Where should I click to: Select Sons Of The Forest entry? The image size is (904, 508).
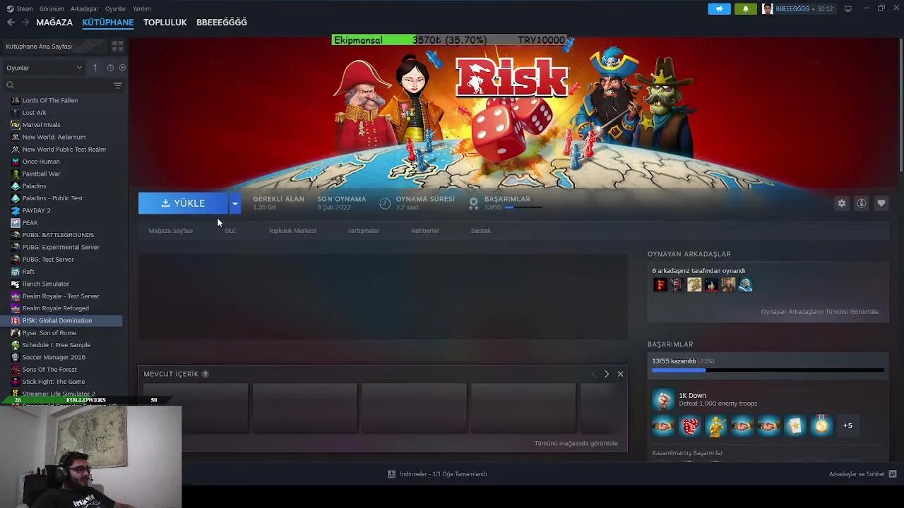(x=49, y=370)
